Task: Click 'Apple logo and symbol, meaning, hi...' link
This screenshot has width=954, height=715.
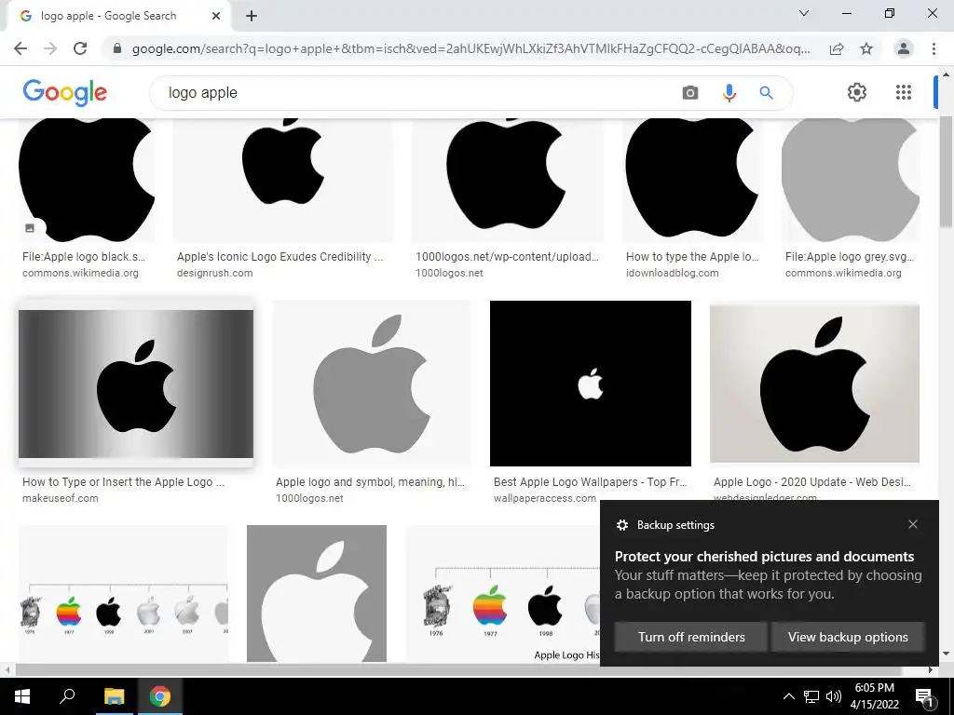Action: click(370, 482)
